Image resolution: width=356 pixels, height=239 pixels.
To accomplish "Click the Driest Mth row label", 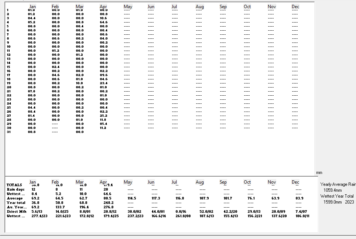I will (17, 212).
